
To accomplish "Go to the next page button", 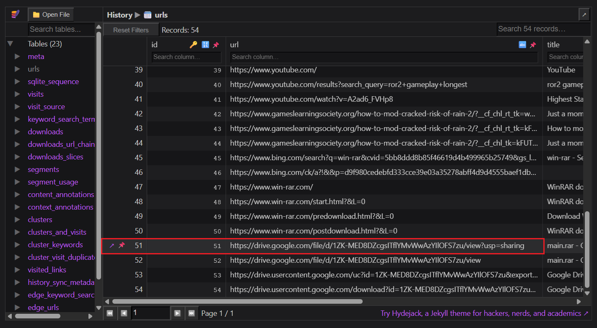I will coord(177,313).
